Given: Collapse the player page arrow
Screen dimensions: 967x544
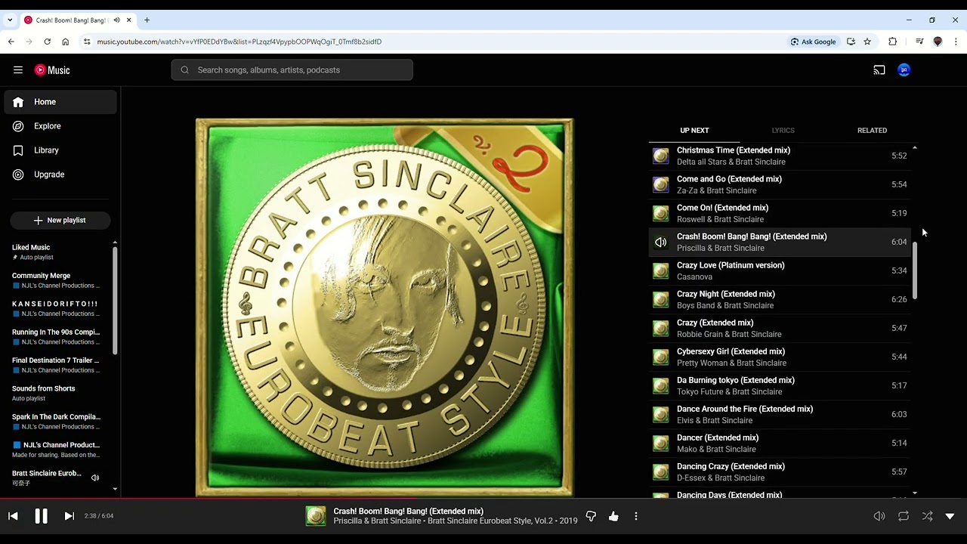Looking at the screenshot, I should (950, 516).
